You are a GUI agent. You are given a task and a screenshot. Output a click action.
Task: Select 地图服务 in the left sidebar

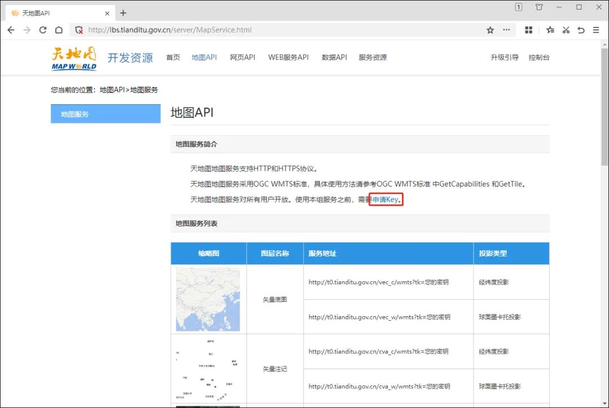point(105,114)
